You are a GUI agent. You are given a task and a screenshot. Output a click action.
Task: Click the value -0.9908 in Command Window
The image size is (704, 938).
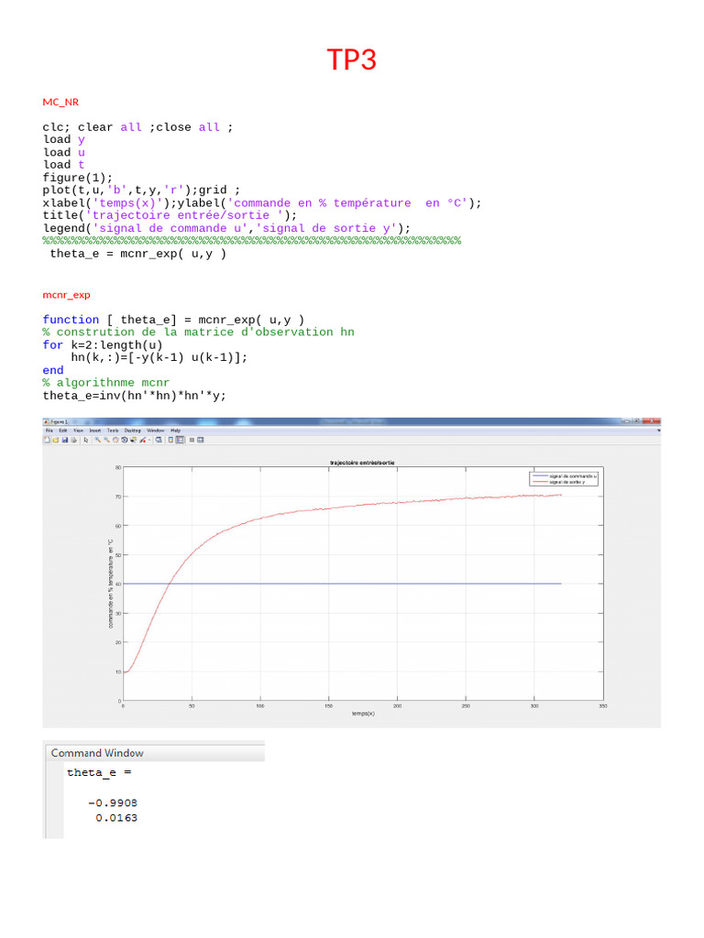pos(113,802)
